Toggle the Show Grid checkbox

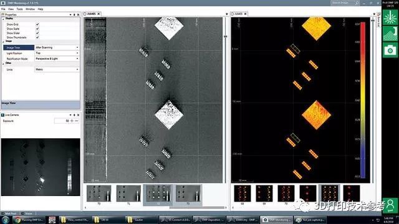coord(37,24)
